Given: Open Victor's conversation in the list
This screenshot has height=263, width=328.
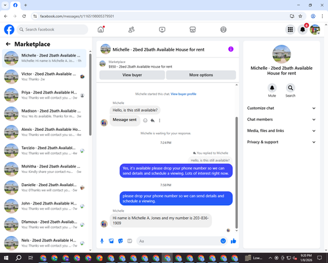Looking at the screenshot, I should click(x=44, y=77).
